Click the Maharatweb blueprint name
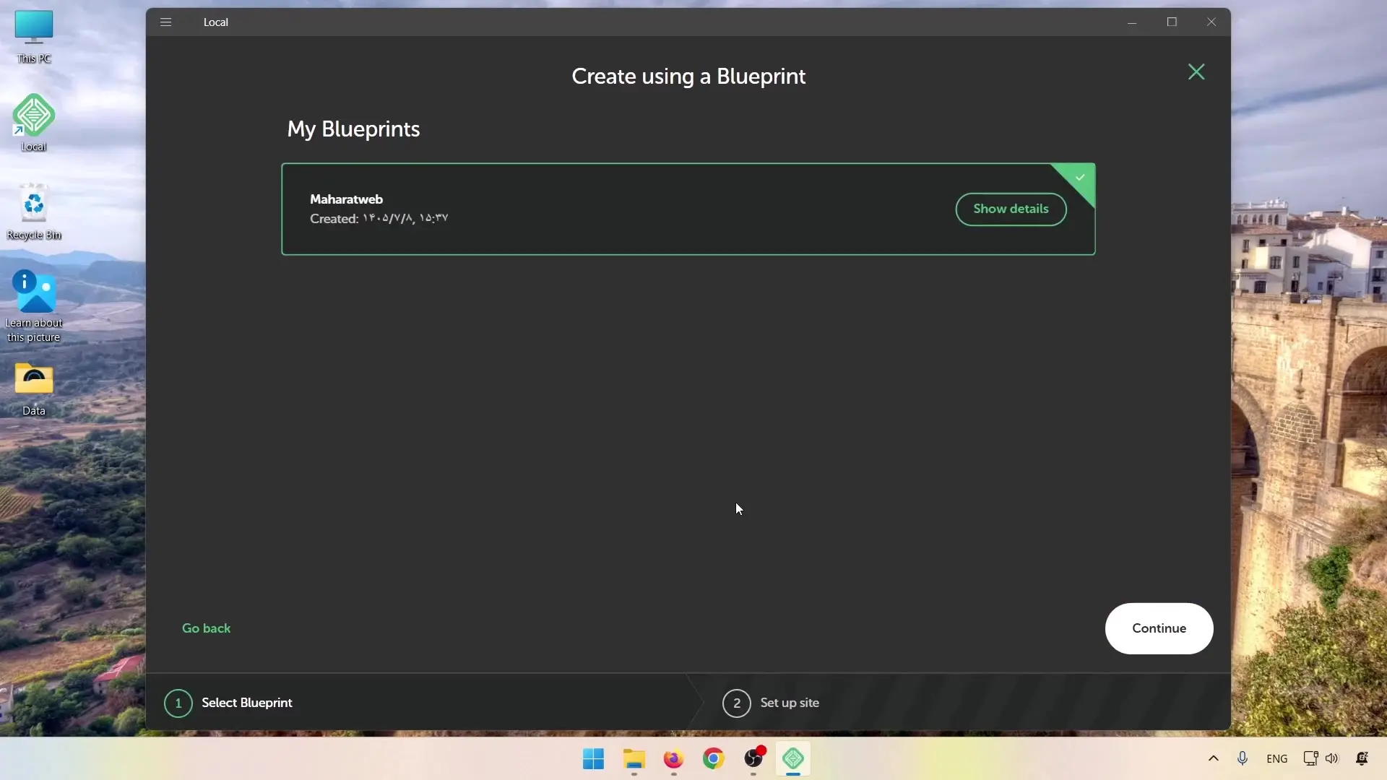 click(x=346, y=199)
